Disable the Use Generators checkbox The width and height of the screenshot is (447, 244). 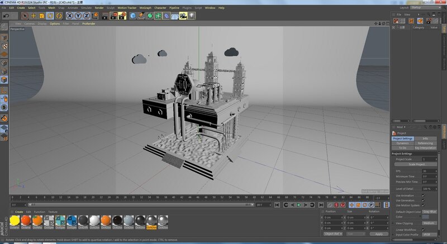pyautogui.click(x=423, y=200)
